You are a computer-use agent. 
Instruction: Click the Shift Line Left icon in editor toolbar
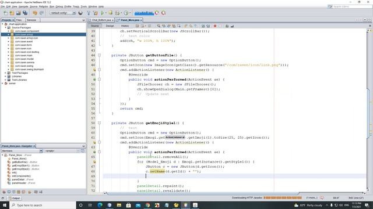203,26
